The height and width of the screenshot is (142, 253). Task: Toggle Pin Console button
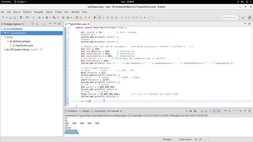225,111
